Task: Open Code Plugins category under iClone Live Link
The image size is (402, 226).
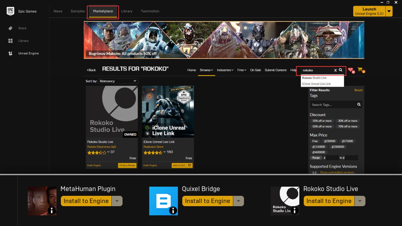Action: click(150, 165)
